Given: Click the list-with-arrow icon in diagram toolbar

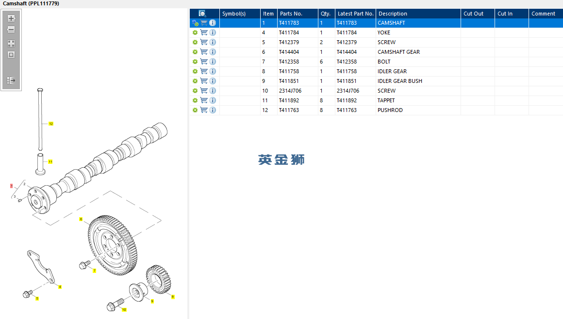Looking at the screenshot, I should 11,80.
